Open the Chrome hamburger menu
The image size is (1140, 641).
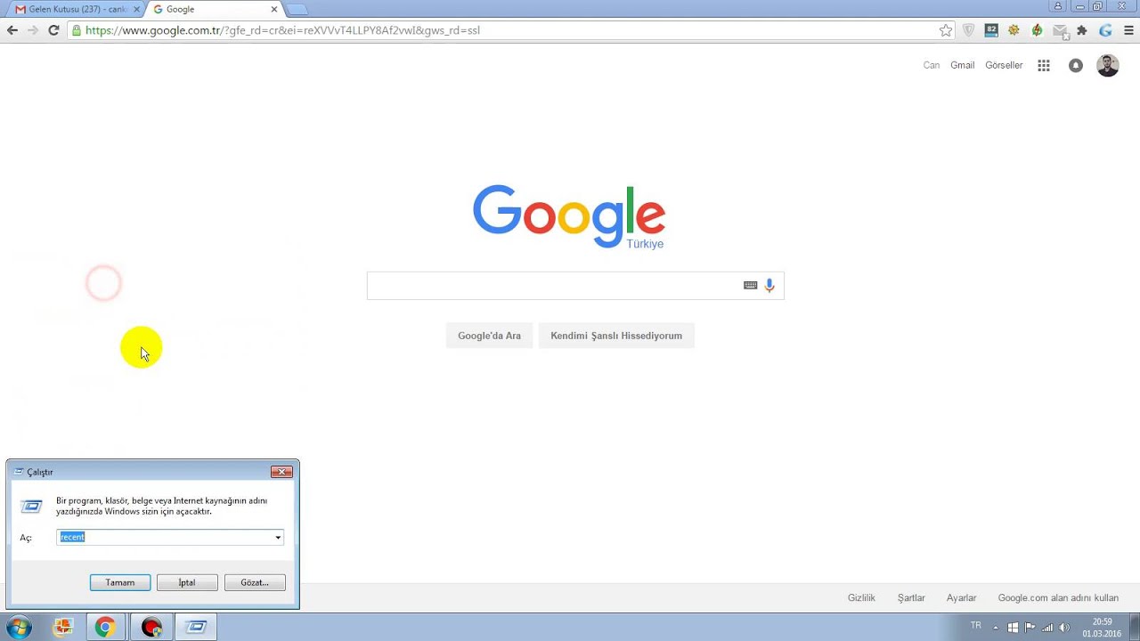(x=1128, y=30)
